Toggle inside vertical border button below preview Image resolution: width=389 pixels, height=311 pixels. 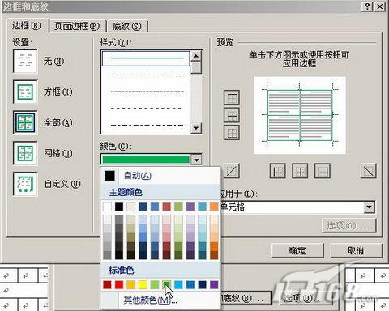tap(300, 171)
